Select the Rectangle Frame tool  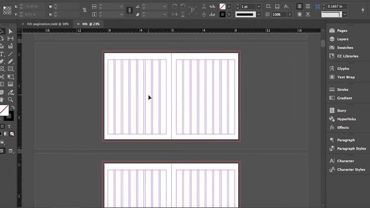(x=2, y=69)
